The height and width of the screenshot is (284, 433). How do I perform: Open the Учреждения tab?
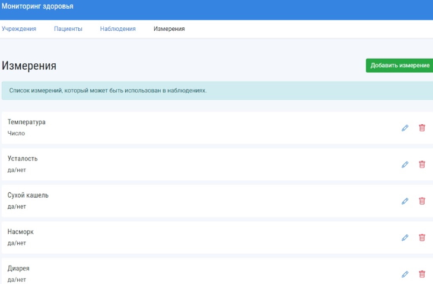point(19,28)
